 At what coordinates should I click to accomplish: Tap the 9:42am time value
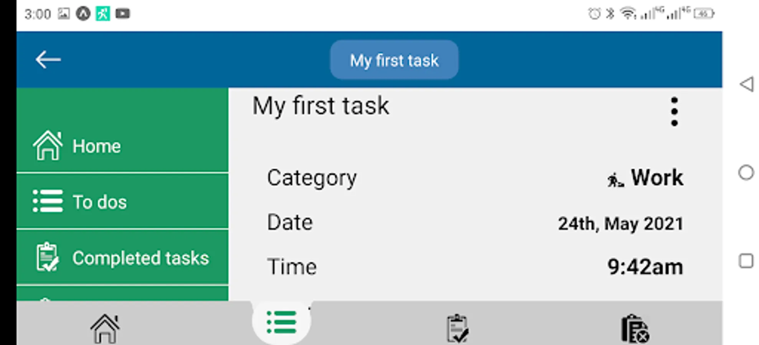(x=645, y=267)
